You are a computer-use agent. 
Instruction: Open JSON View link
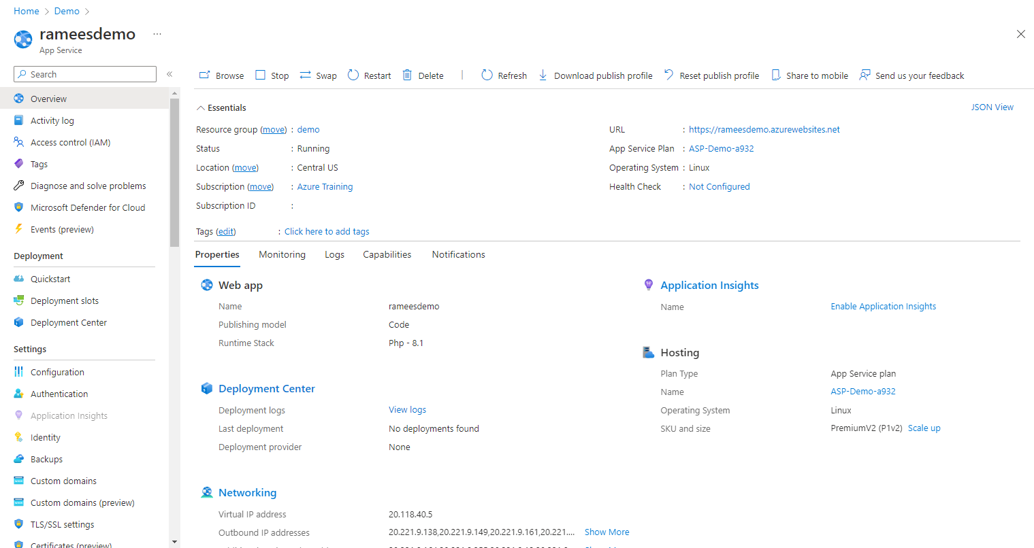pos(992,107)
